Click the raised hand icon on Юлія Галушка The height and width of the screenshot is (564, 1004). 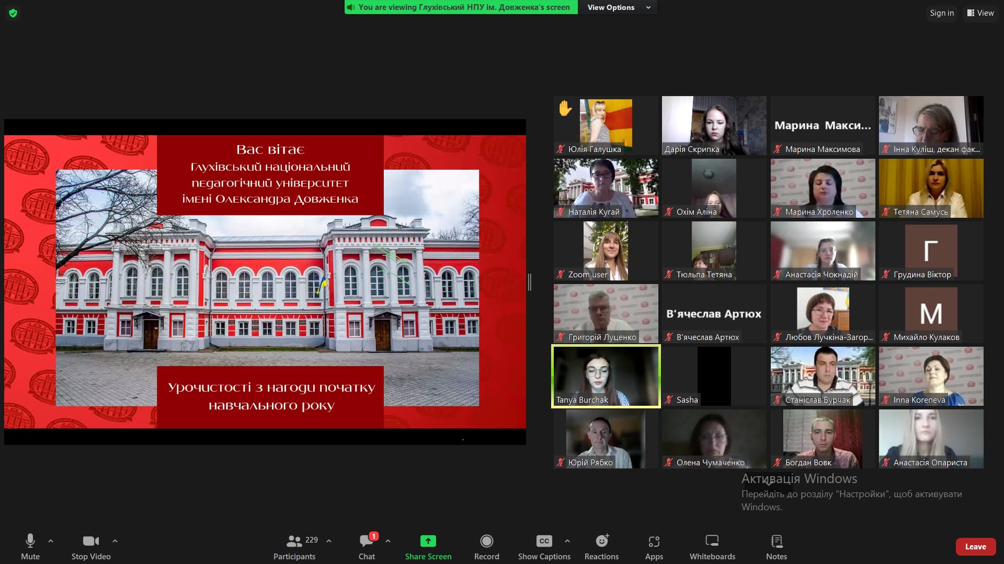tap(565, 108)
